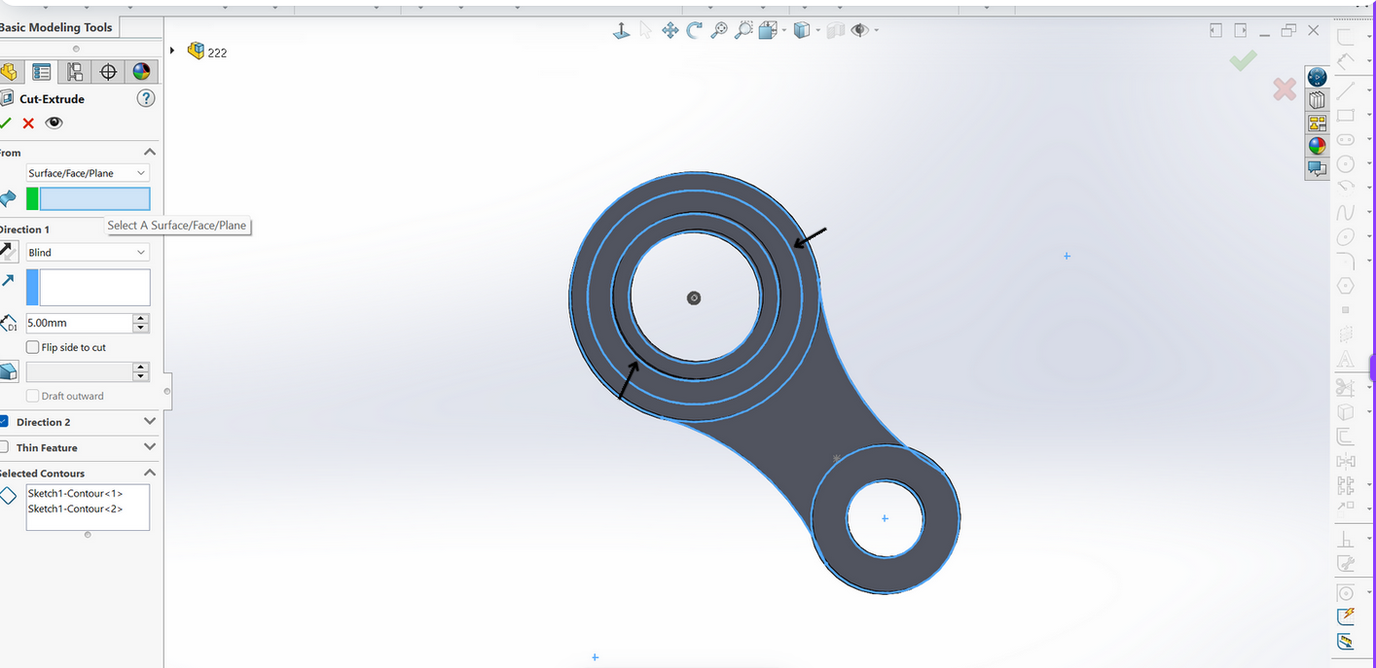Image resolution: width=1376 pixels, height=668 pixels.
Task: Open the Blind end condition dropdown
Action: [x=88, y=252]
